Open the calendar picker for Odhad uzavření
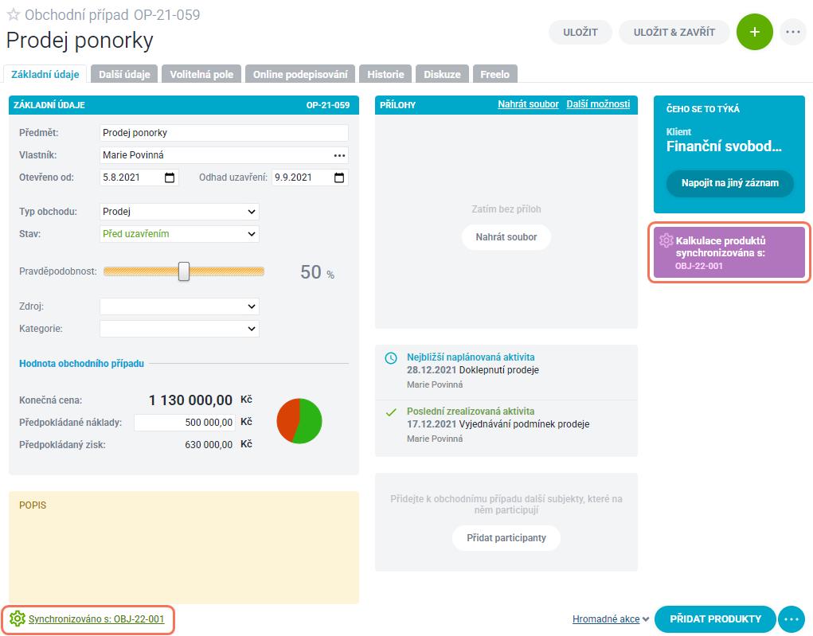The height and width of the screenshot is (636, 813). [x=339, y=178]
